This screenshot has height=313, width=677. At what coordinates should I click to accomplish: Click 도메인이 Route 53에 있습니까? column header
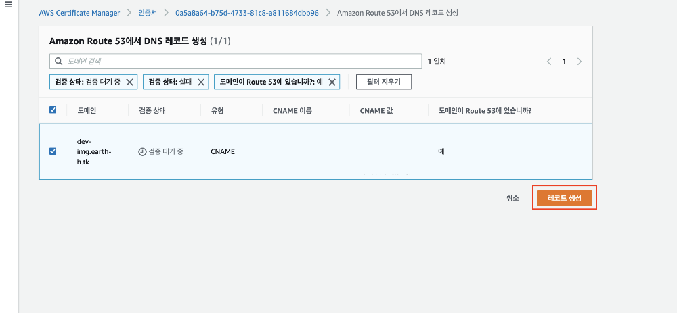(x=485, y=110)
